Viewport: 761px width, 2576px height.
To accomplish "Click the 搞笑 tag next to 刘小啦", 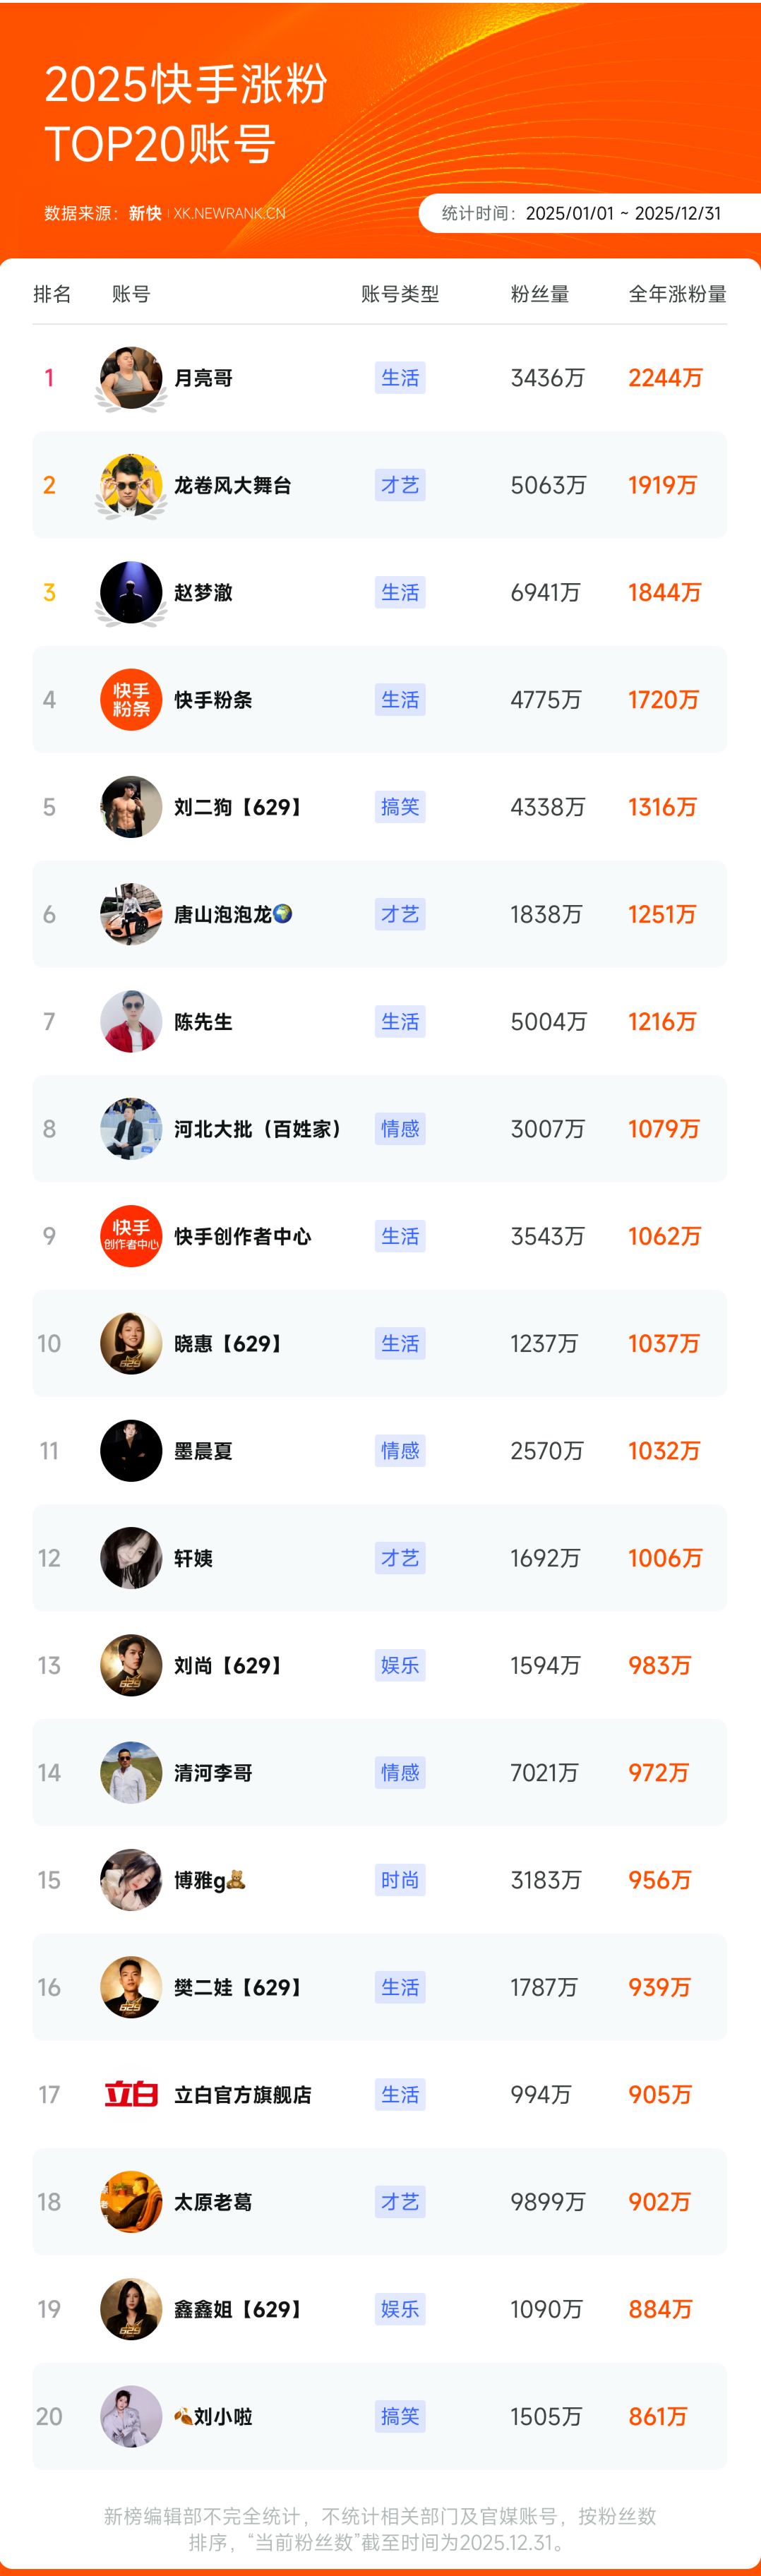I will pos(400,2416).
